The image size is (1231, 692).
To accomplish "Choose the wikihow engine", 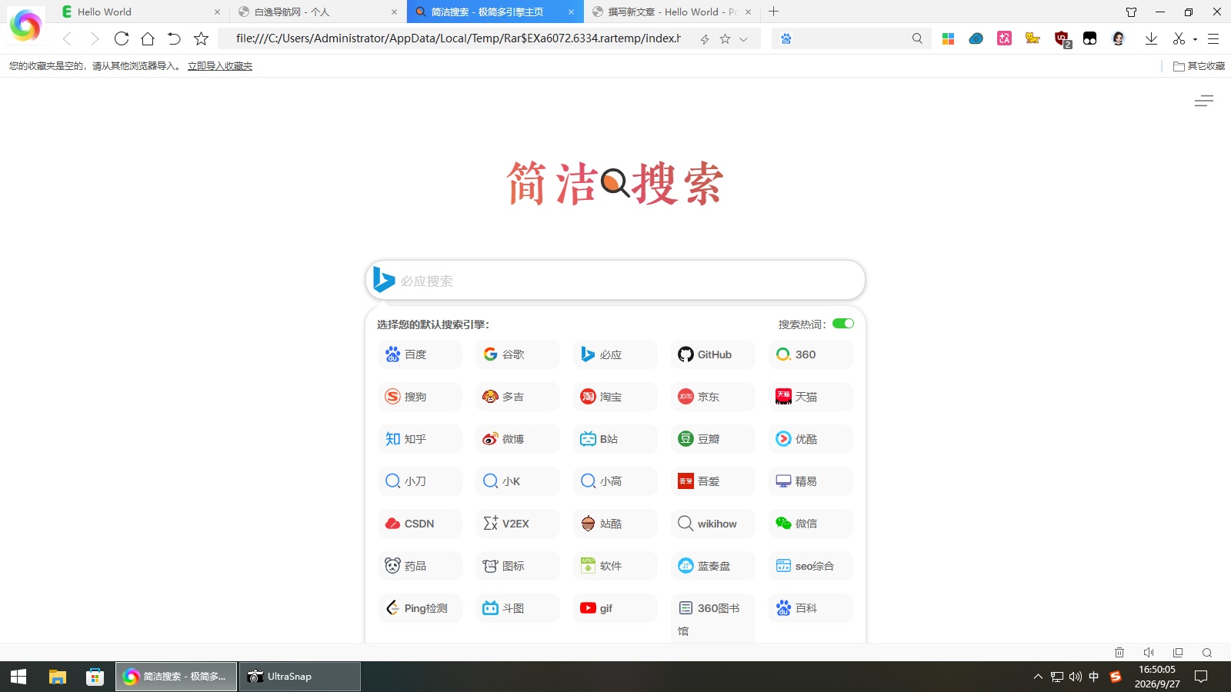I will pyautogui.click(x=712, y=524).
